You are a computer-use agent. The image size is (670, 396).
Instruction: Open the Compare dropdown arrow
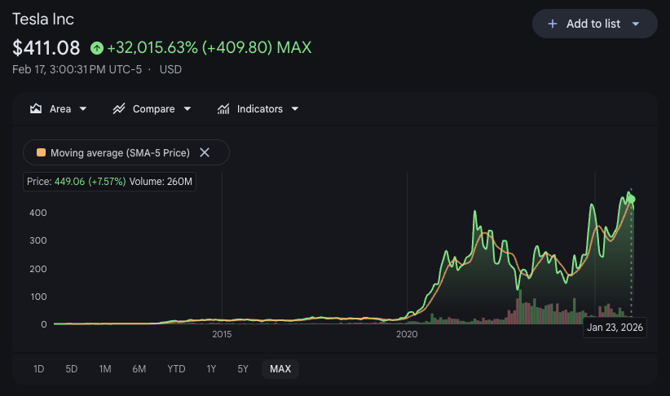(x=187, y=109)
